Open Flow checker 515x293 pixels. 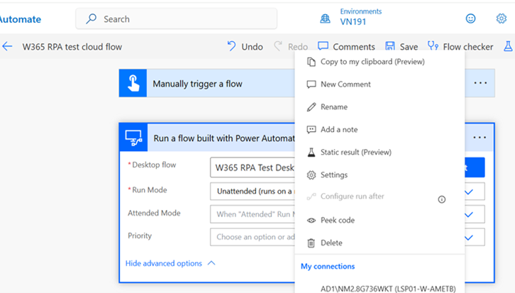[x=460, y=47]
